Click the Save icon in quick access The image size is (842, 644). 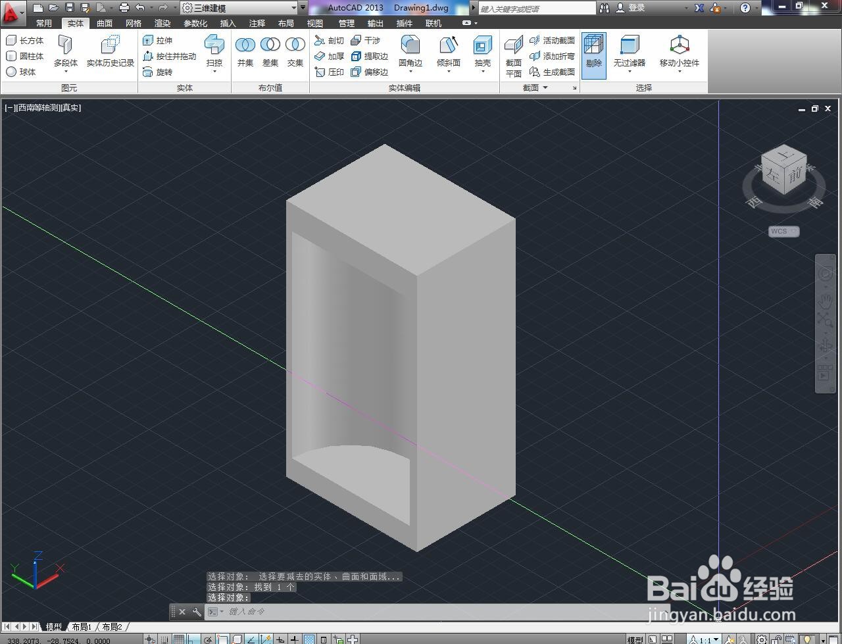click(70, 8)
